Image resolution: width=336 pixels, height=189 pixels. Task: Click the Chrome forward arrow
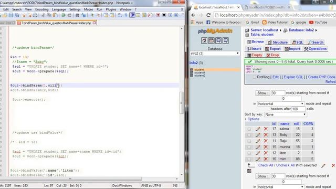point(201,15)
